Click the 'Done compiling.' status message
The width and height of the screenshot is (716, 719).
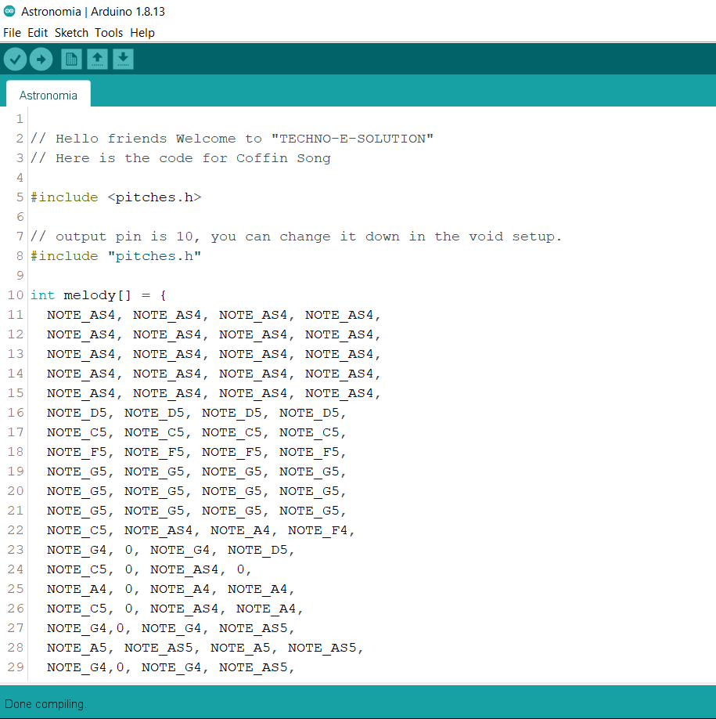click(x=45, y=704)
